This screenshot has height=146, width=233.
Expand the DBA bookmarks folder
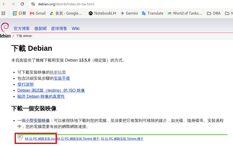[214, 13]
